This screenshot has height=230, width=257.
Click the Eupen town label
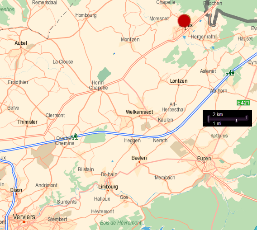204,159
